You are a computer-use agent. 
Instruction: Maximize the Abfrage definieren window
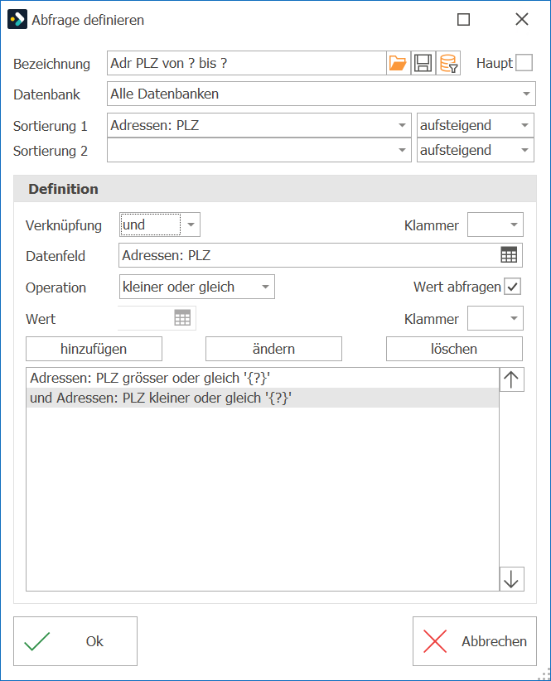(464, 20)
